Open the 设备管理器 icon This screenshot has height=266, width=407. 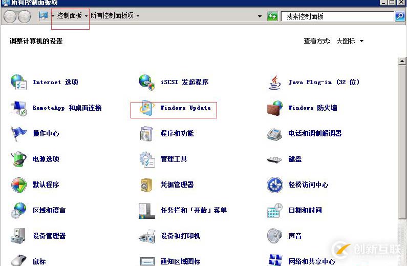point(18,236)
